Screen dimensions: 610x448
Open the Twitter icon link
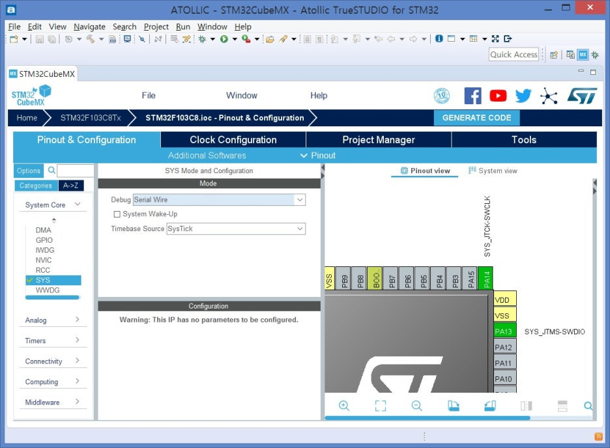pyautogui.click(x=523, y=96)
